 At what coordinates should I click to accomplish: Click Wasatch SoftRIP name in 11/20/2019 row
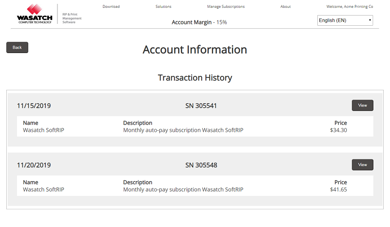click(x=43, y=190)
